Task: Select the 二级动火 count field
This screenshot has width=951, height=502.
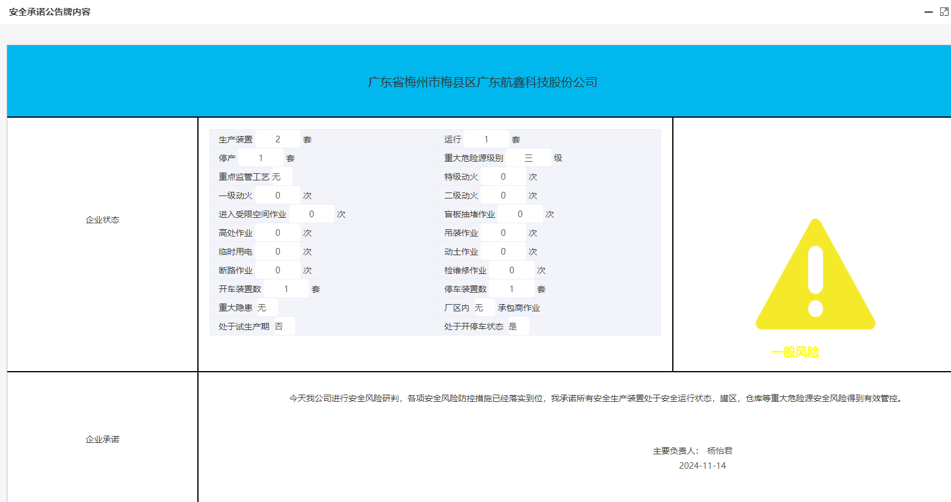Action: 503,195
